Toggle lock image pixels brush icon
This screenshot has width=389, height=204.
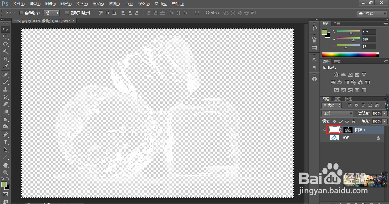[341, 121]
